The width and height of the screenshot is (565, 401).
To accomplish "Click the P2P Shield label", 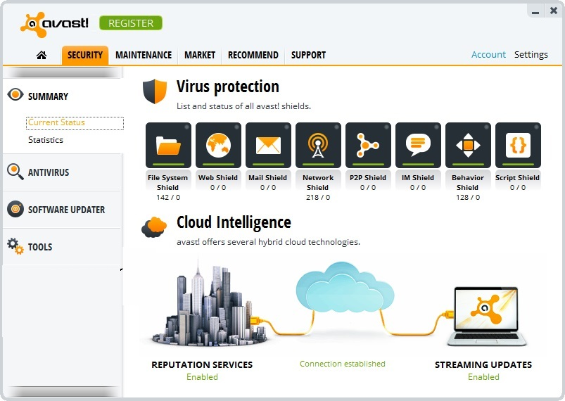I will click(x=368, y=177).
